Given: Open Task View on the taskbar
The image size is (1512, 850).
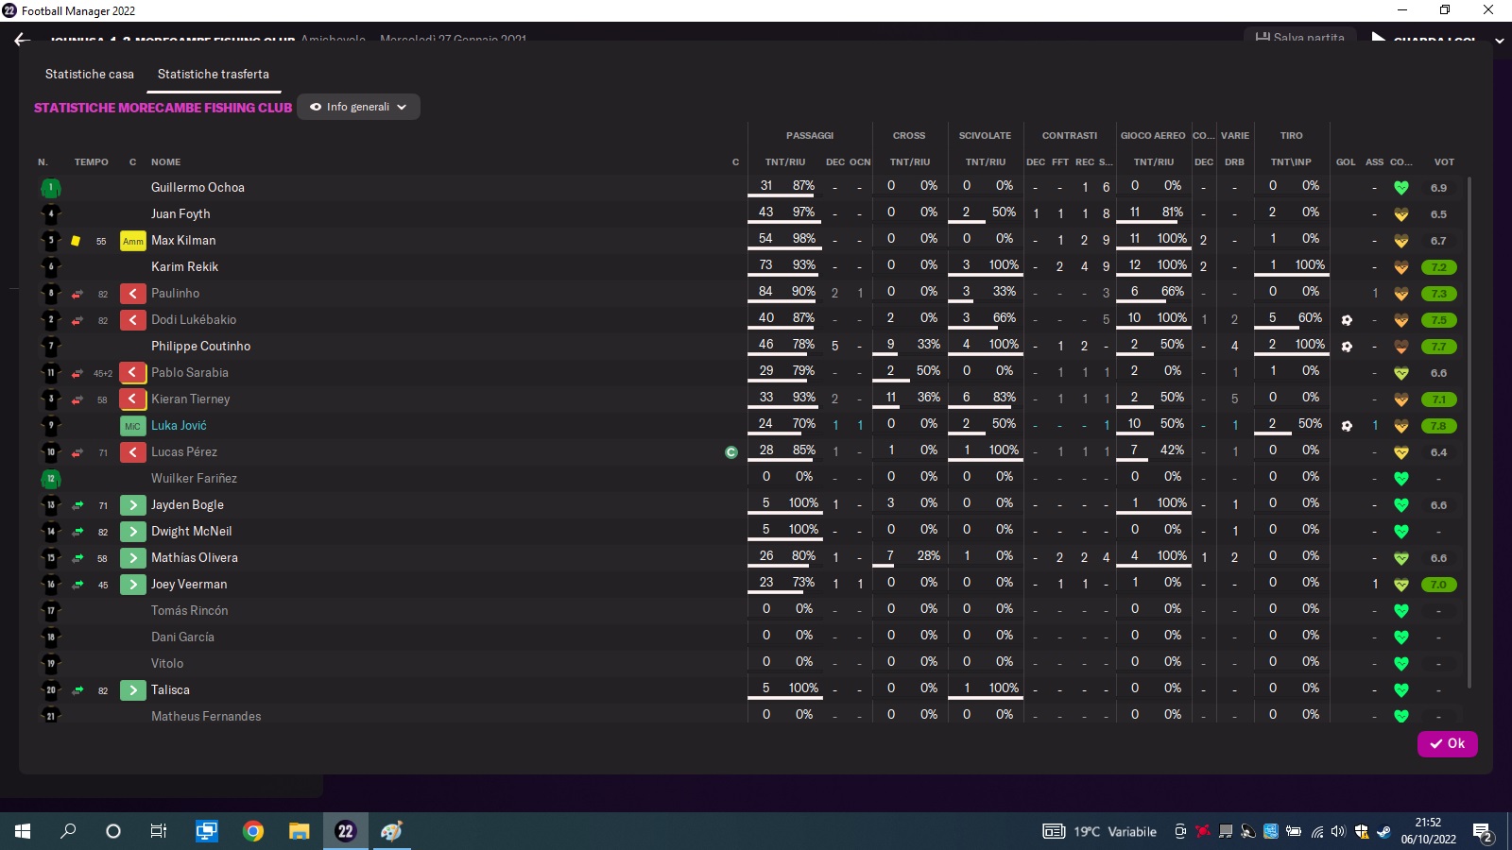Looking at the screenshot, I should click(x=159, y=831).
